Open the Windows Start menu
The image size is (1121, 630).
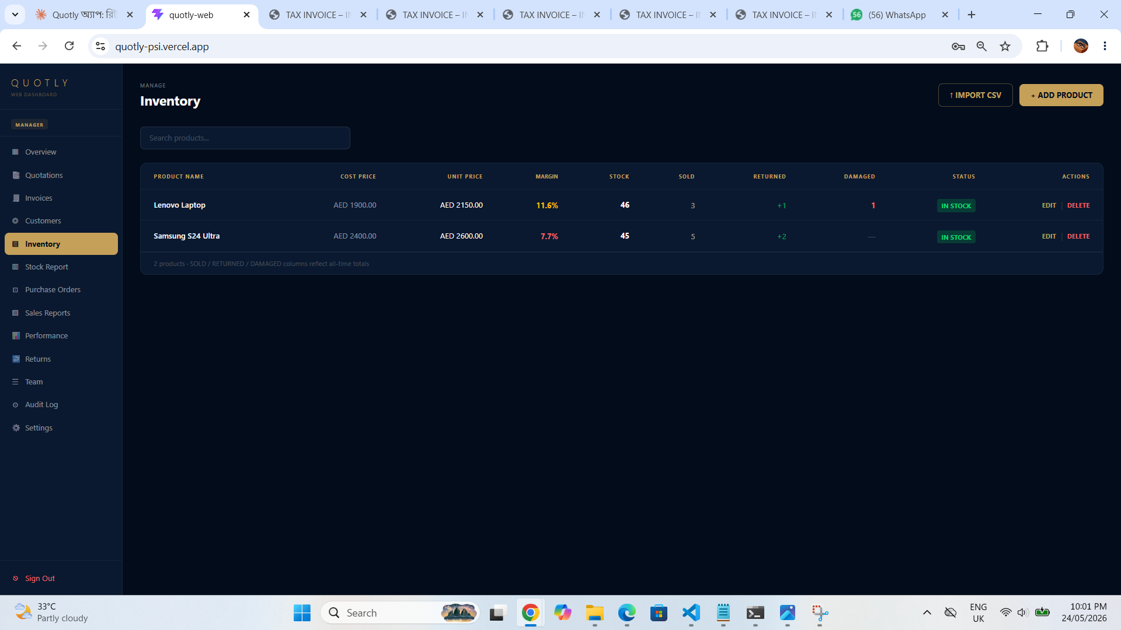point(302,612)
